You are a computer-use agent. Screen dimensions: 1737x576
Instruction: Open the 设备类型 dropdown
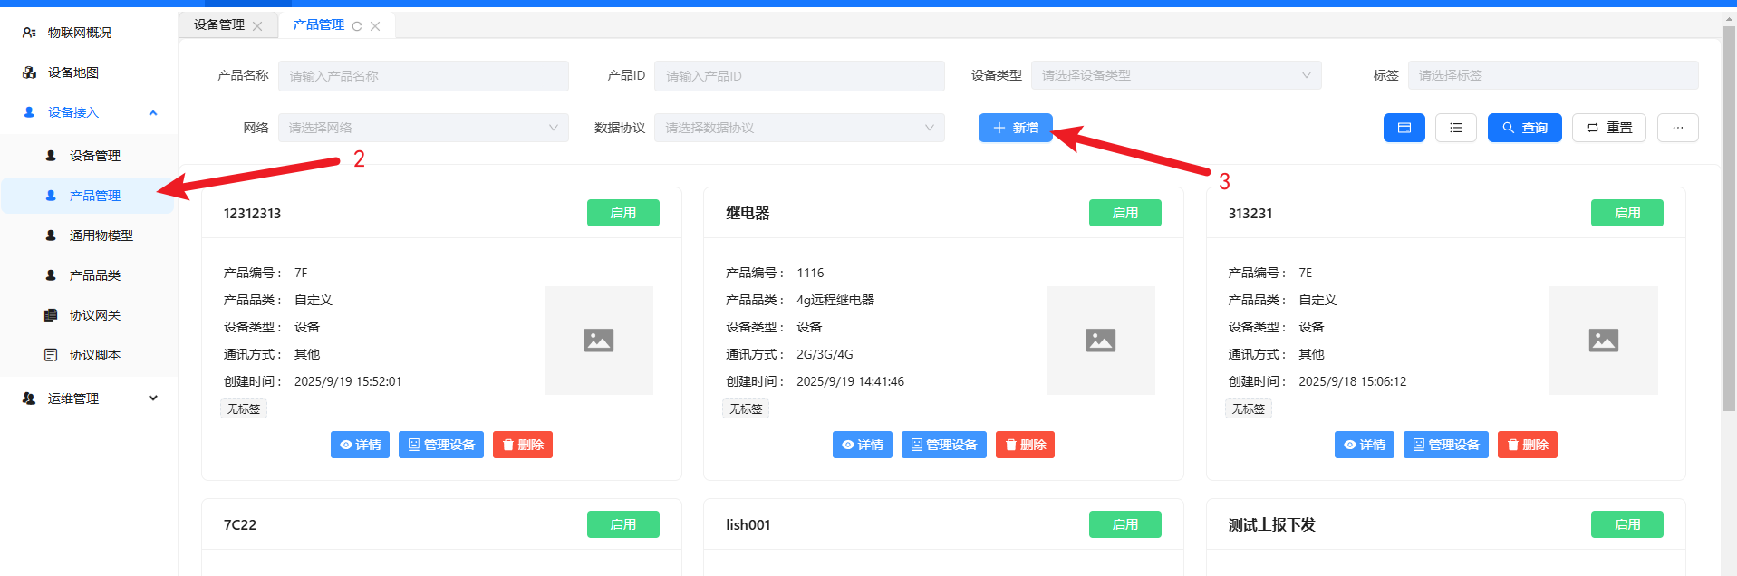point(1175,75)
